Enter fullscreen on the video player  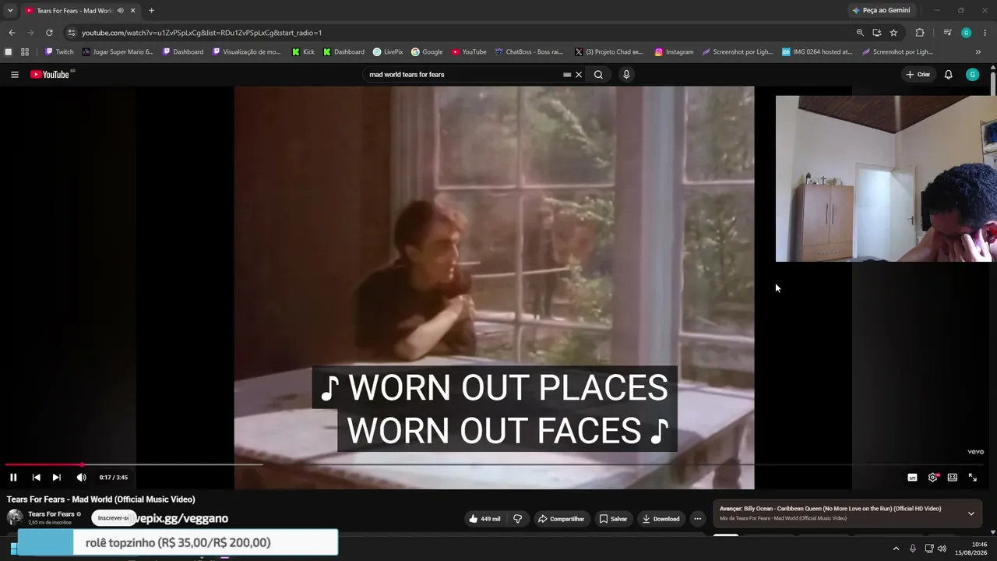pos(972,478)
